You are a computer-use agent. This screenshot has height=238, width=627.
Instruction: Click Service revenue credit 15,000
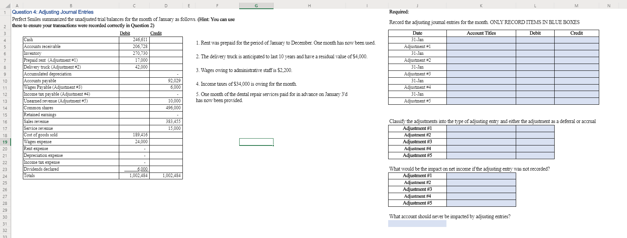[174, 128]
